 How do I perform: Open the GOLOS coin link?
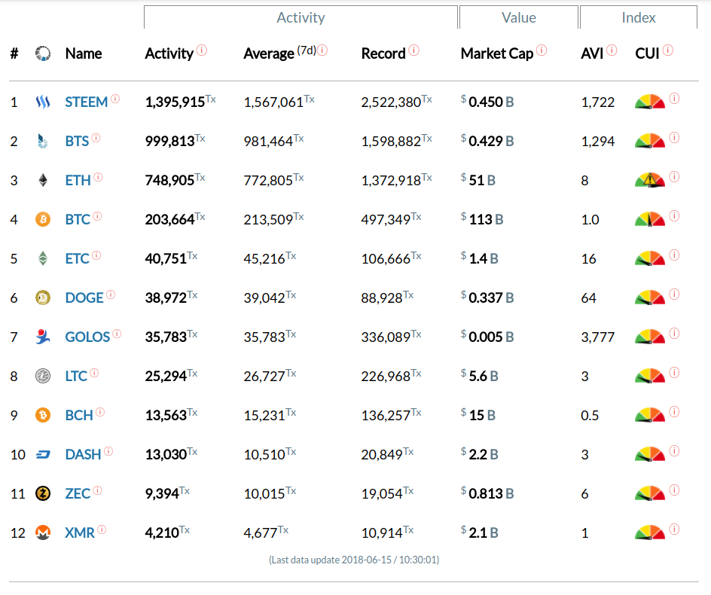point(87,337)
